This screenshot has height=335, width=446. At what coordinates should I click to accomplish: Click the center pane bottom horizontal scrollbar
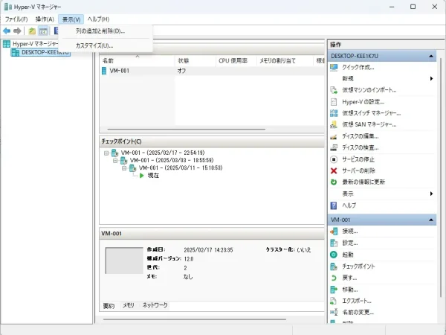195,319
